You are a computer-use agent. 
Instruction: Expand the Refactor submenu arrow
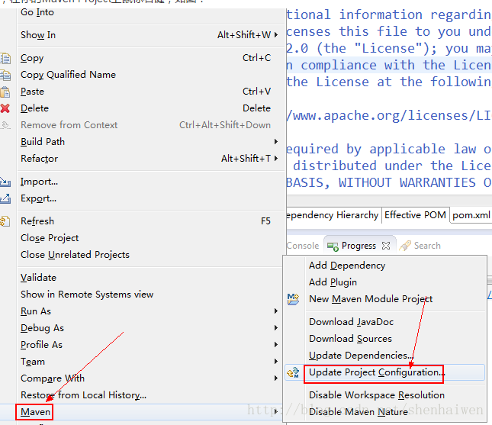[x=276, y=158]
